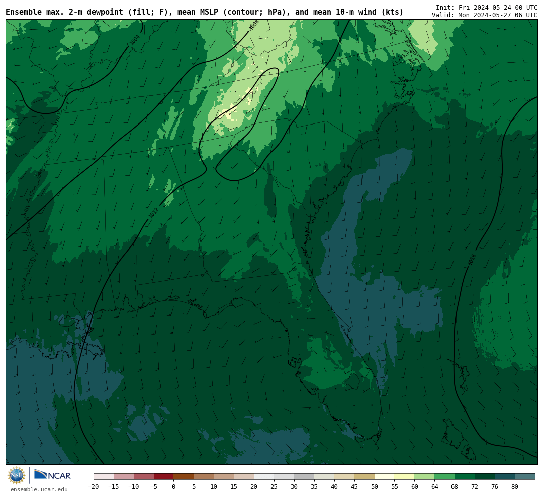Click the 0 colorbar tick label
This screenshot has height=496, width=543.
pyautogui.click(x=174, y=487)
